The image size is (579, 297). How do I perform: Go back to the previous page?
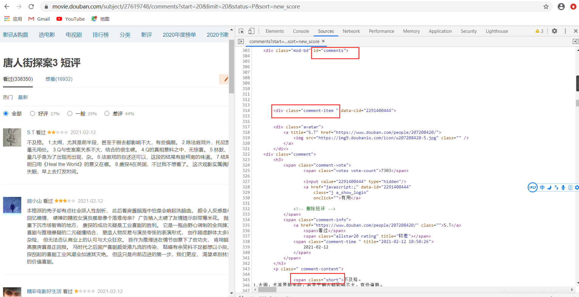pos(7,6)
